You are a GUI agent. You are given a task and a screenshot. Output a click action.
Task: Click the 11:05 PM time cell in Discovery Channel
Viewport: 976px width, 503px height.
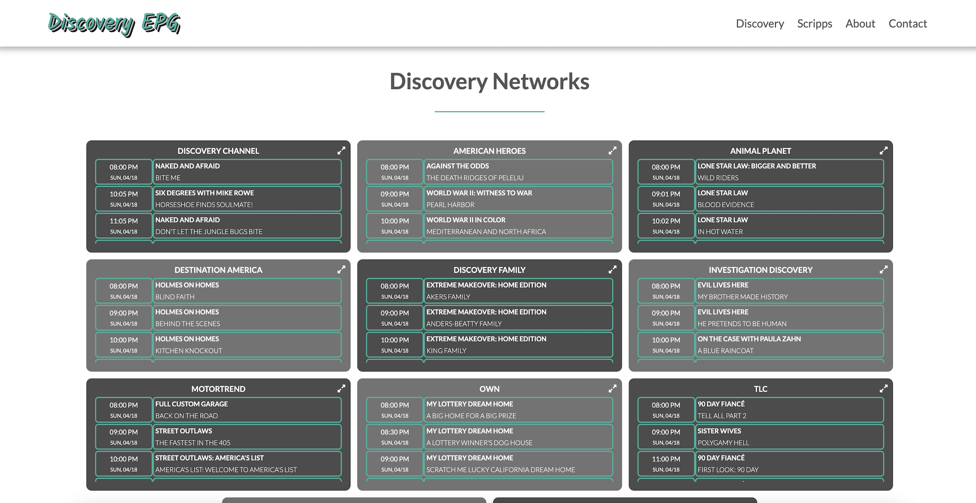124,226
